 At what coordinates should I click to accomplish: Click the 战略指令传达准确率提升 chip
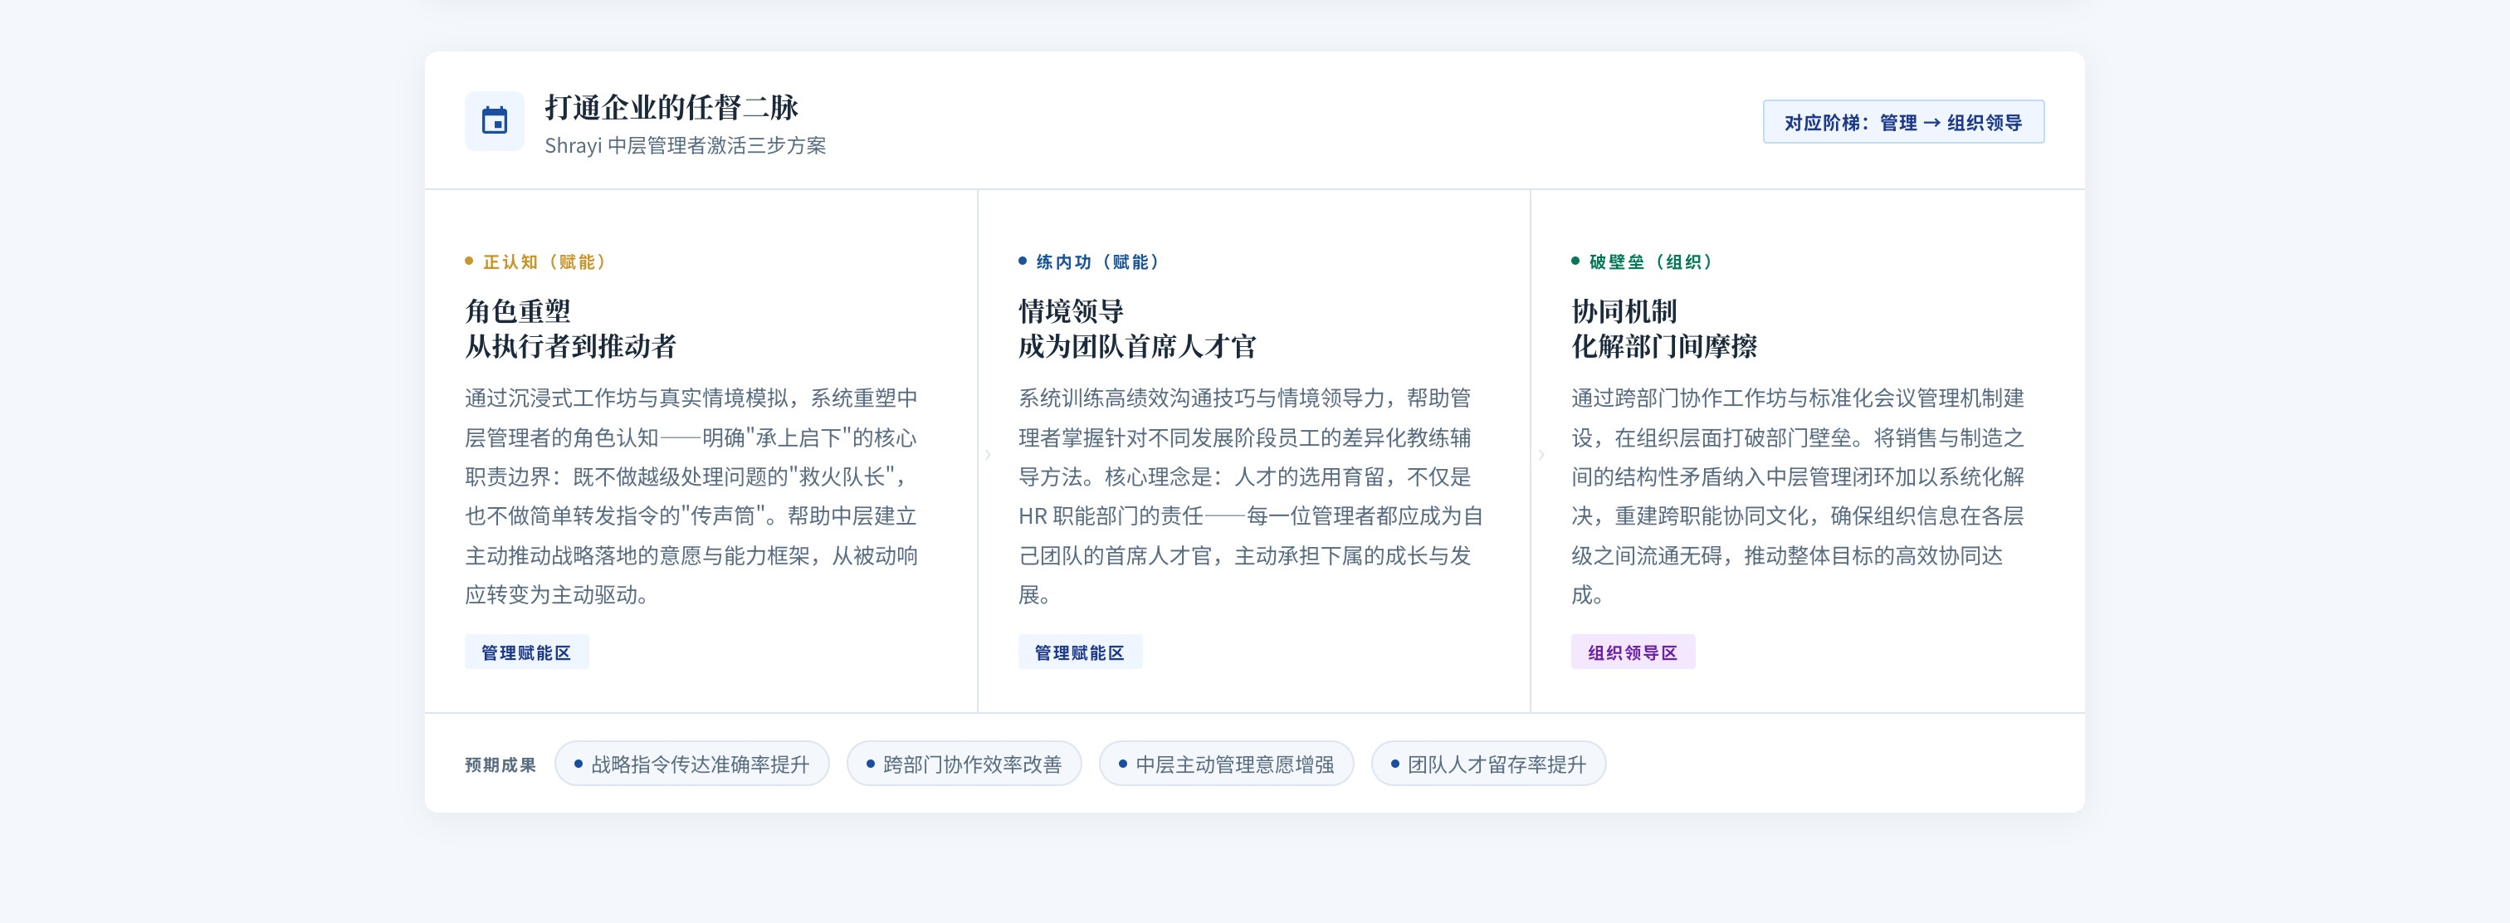coord(691,764)
